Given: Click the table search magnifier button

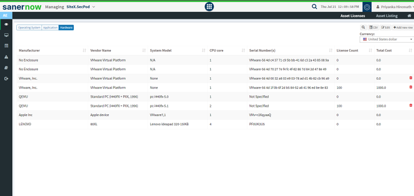Looking at the screenshot, I should [363, 27].
